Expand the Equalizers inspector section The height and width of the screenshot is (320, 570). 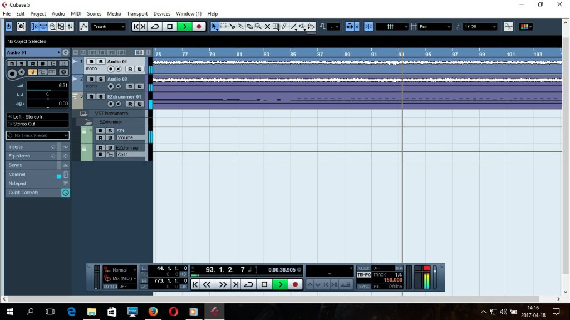click(x=38, y=156)
